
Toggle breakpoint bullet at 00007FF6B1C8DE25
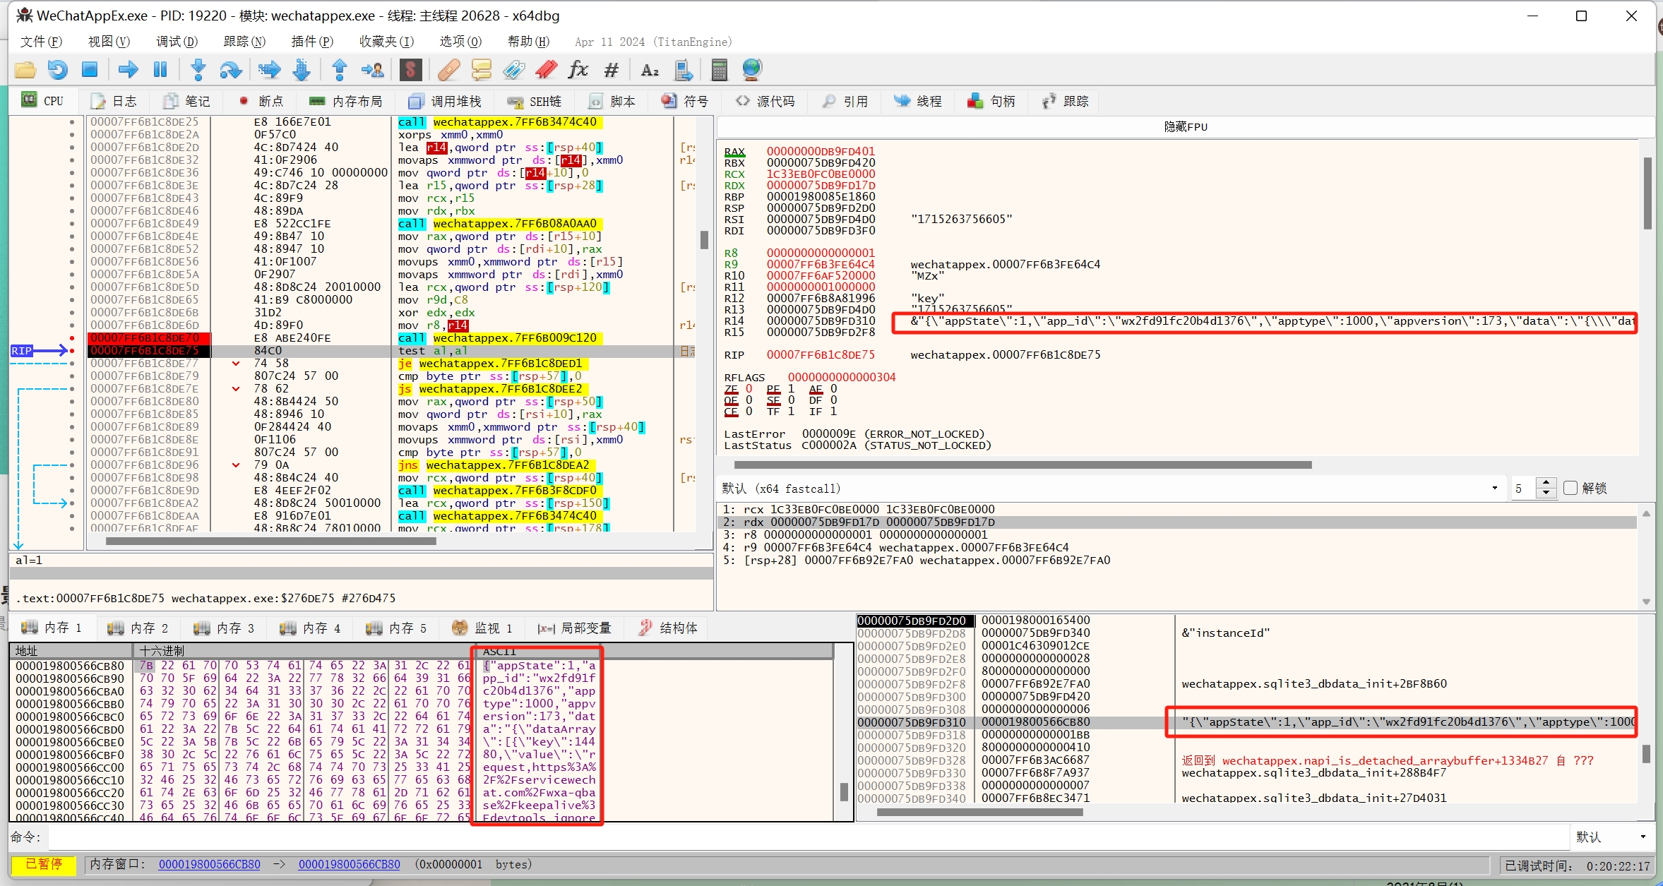pyautogui.click(x=72, y=122)
